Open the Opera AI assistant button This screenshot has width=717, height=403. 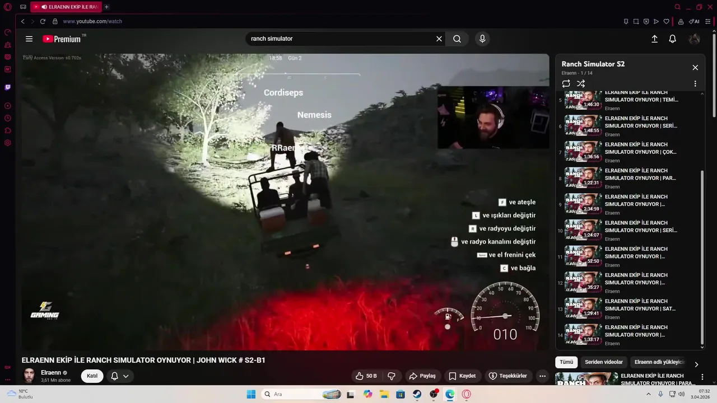pyautogui.click(x=694, y=21)
